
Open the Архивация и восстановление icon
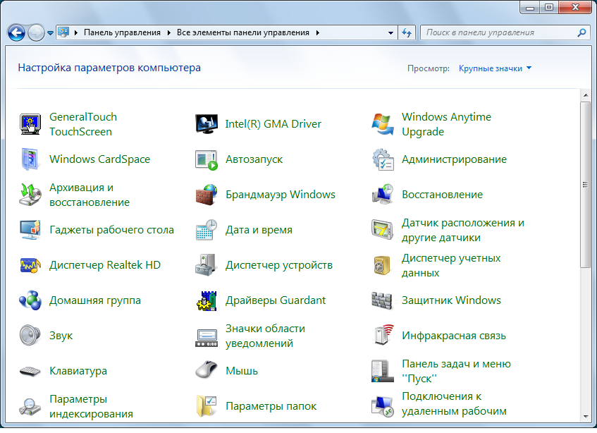pyautogui.click(x=30, y=195)
